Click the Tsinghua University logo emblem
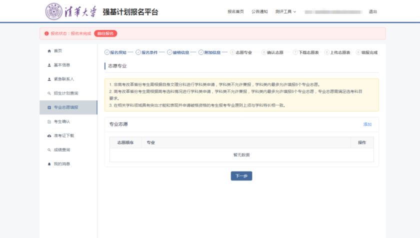Viewport: 420px width, 238px height. click(x=54, y=11)
